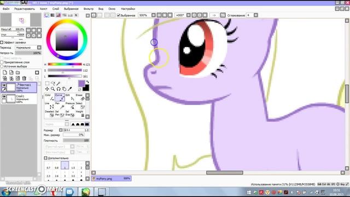Pick the lasso selection tool

[x=53, y=83]
